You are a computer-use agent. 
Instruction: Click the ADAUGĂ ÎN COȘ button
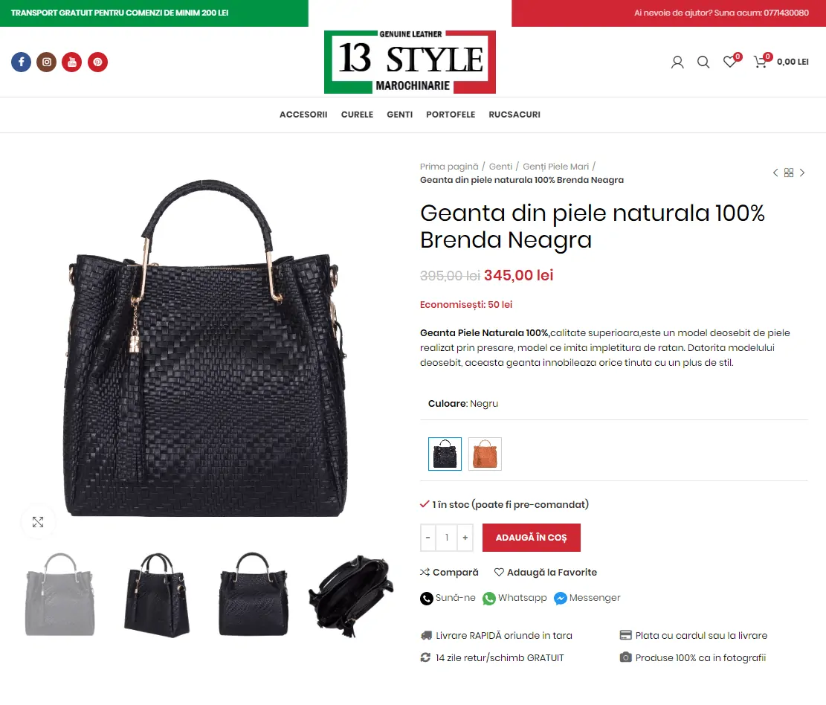click(x=532, y=538)
